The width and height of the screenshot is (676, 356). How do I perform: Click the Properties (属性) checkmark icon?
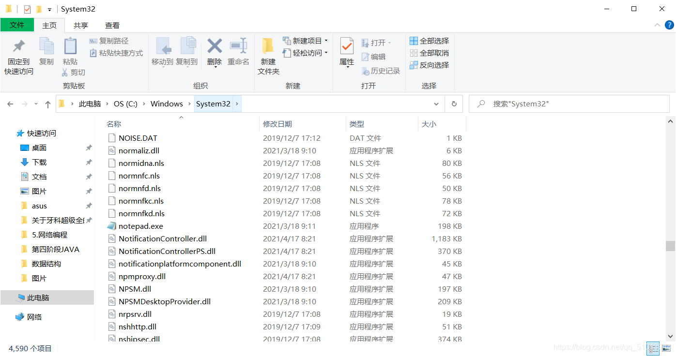pos(347,46)
